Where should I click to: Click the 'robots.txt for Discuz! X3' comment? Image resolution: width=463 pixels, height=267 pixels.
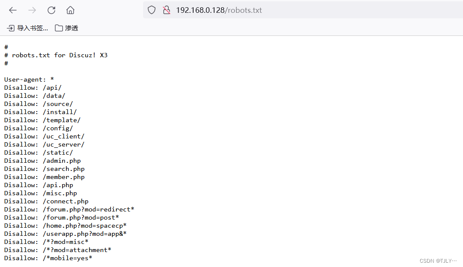pyautogui.click(x=56, y=56)
